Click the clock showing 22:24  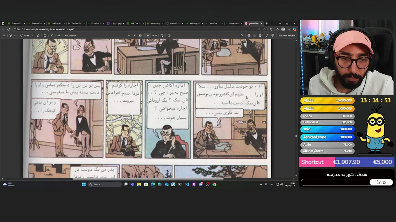point(290,184)
